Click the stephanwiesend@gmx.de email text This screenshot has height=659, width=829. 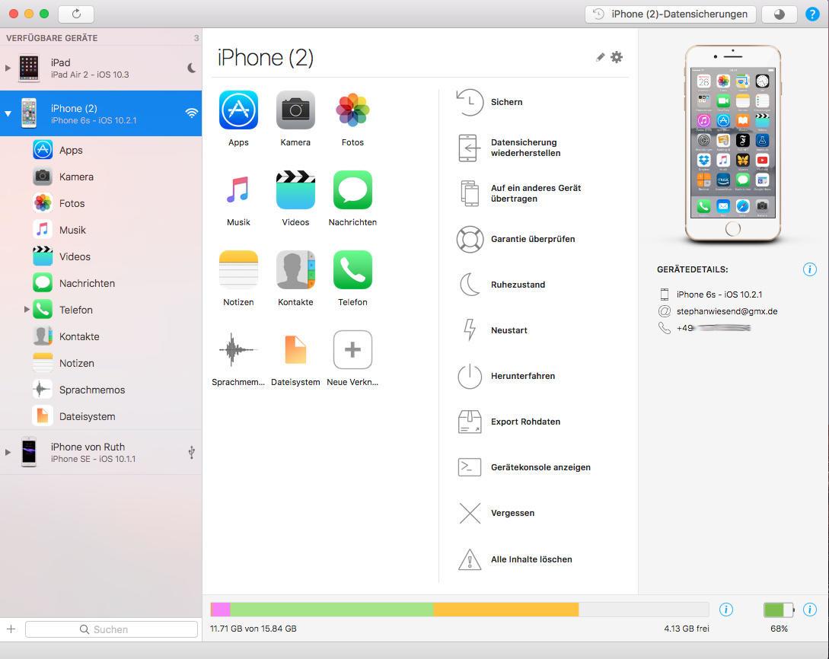pos(727,311)
